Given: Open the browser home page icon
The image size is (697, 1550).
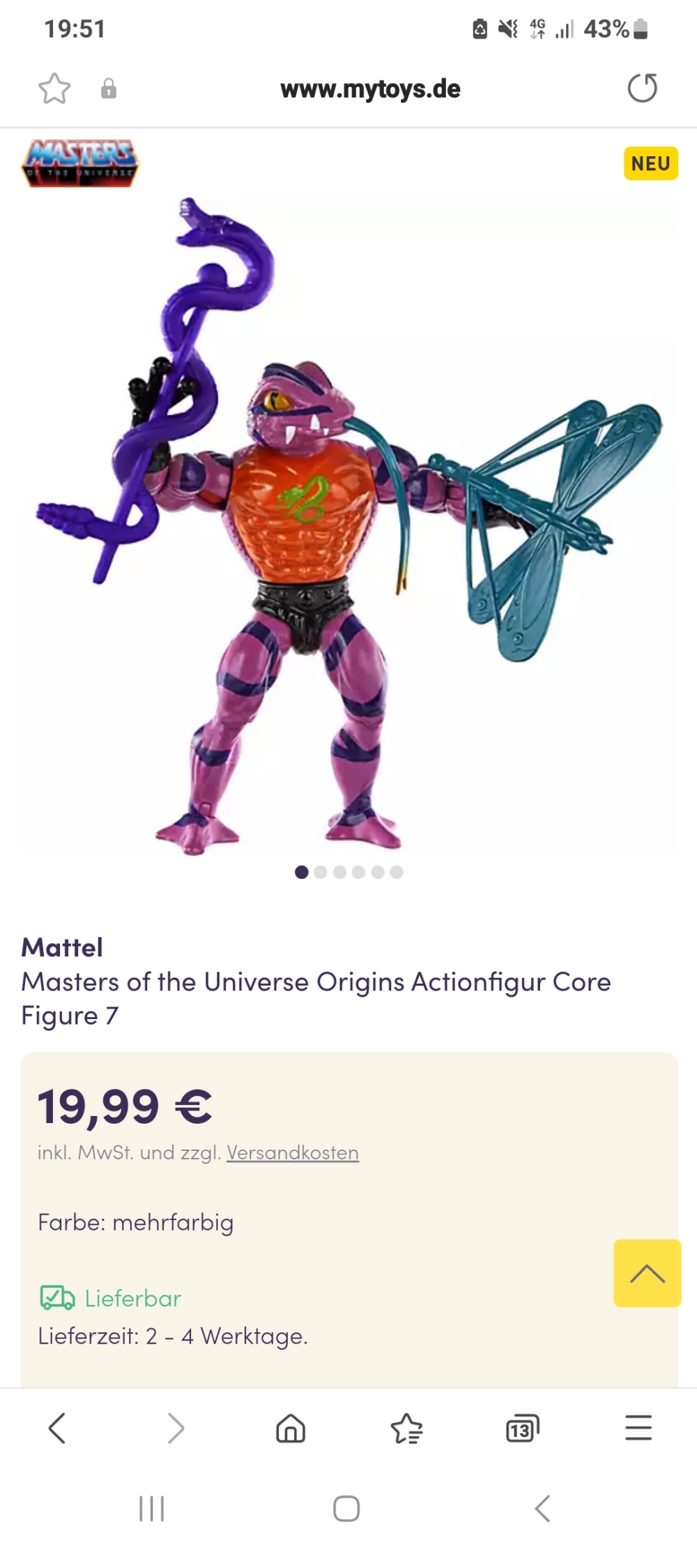Looking at the screenshot, I should point(291,1428).
